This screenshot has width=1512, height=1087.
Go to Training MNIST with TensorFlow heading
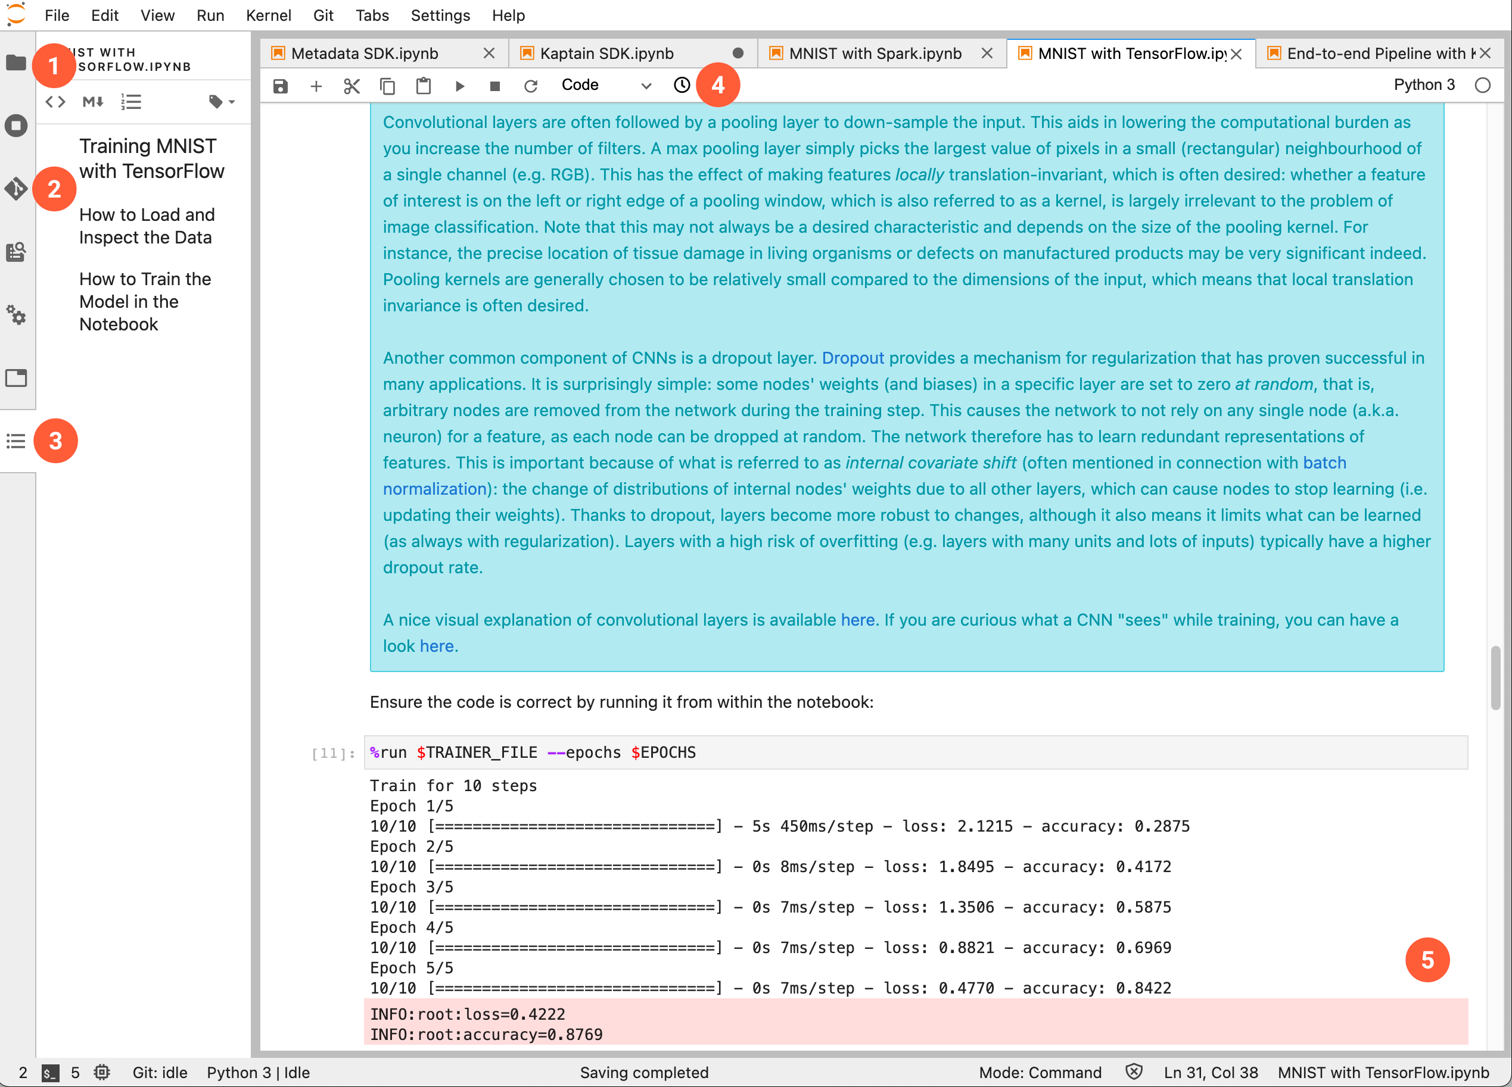click(x=151, y=158)
